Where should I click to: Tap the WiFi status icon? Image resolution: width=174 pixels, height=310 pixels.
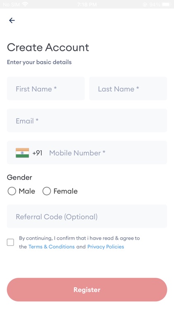(x=25, y=4)
